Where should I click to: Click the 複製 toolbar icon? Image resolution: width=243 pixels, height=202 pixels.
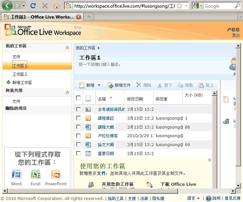click(x=180, y=85)
